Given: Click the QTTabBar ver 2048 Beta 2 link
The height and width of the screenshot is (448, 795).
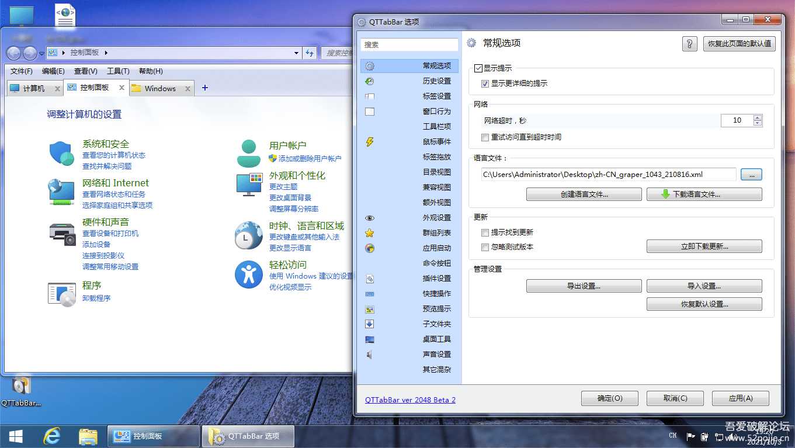Looking at the screenshot, I should point(410,400).
